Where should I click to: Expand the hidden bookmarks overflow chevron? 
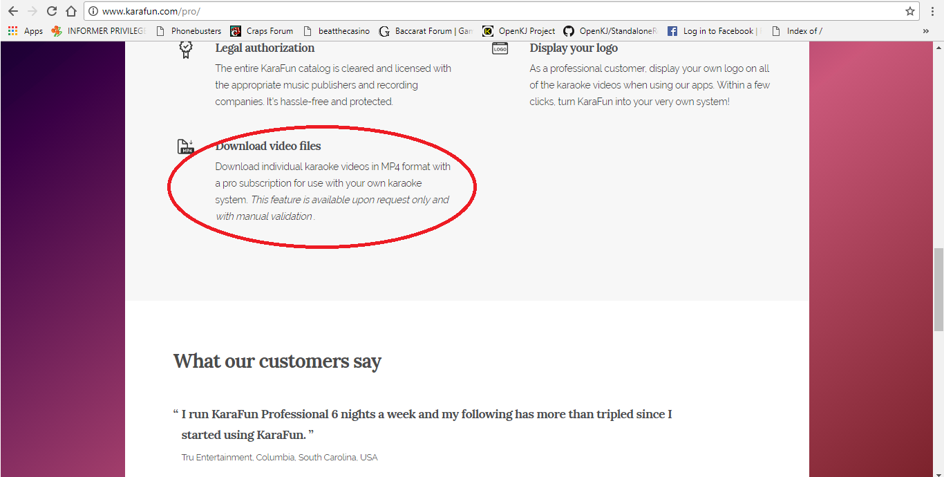pyautogui.click(x=925, y=31)
